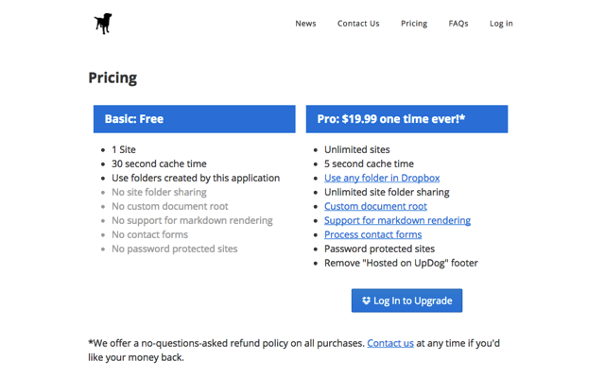Click the Dropbox icon in upgrade button
This screenshot has height=378, width=605.
(366, 301)
